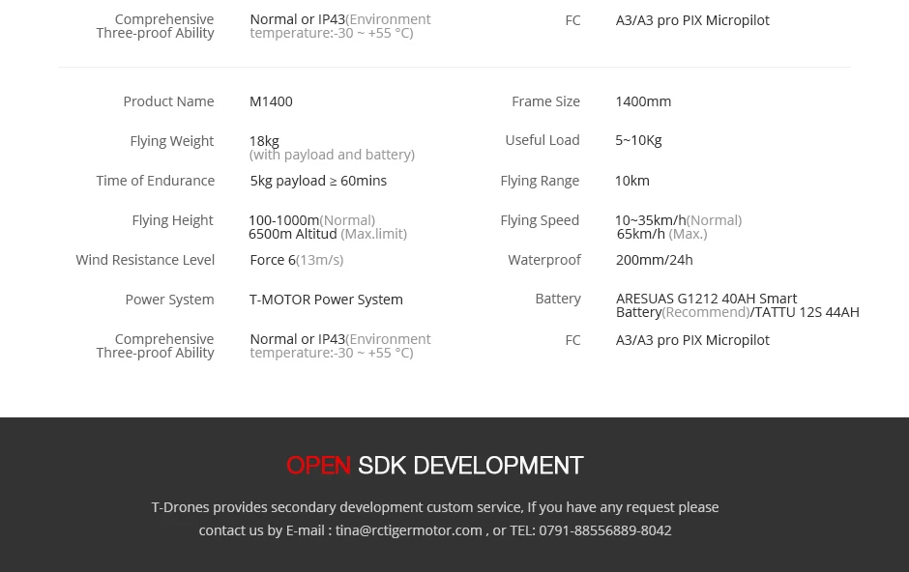Viewport: 909px width, 572px height.
Task: Select the '100-1000m(Normal)' height value
Action: (x=312, y=220)
